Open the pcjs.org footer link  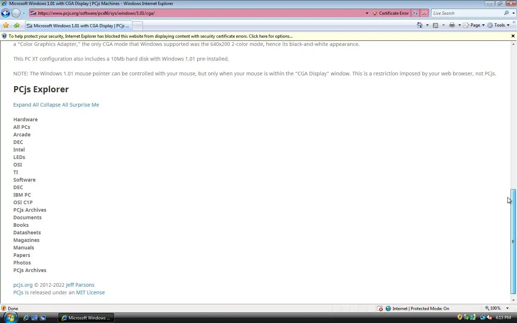(23, 285)
